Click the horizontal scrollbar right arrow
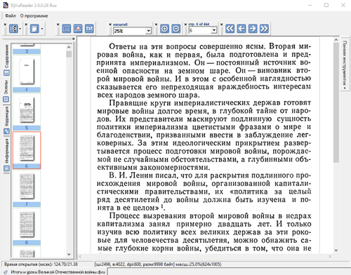This screenshot has height=275, width=351. click(330, 257)
